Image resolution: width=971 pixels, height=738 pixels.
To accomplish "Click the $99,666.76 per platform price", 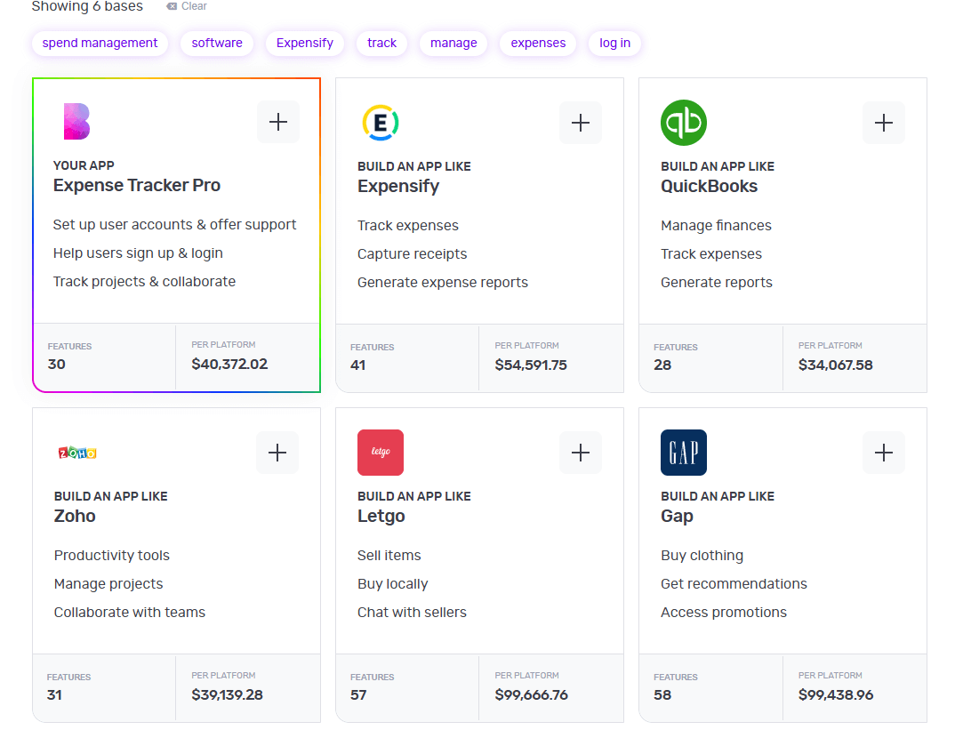I will 532,695.
